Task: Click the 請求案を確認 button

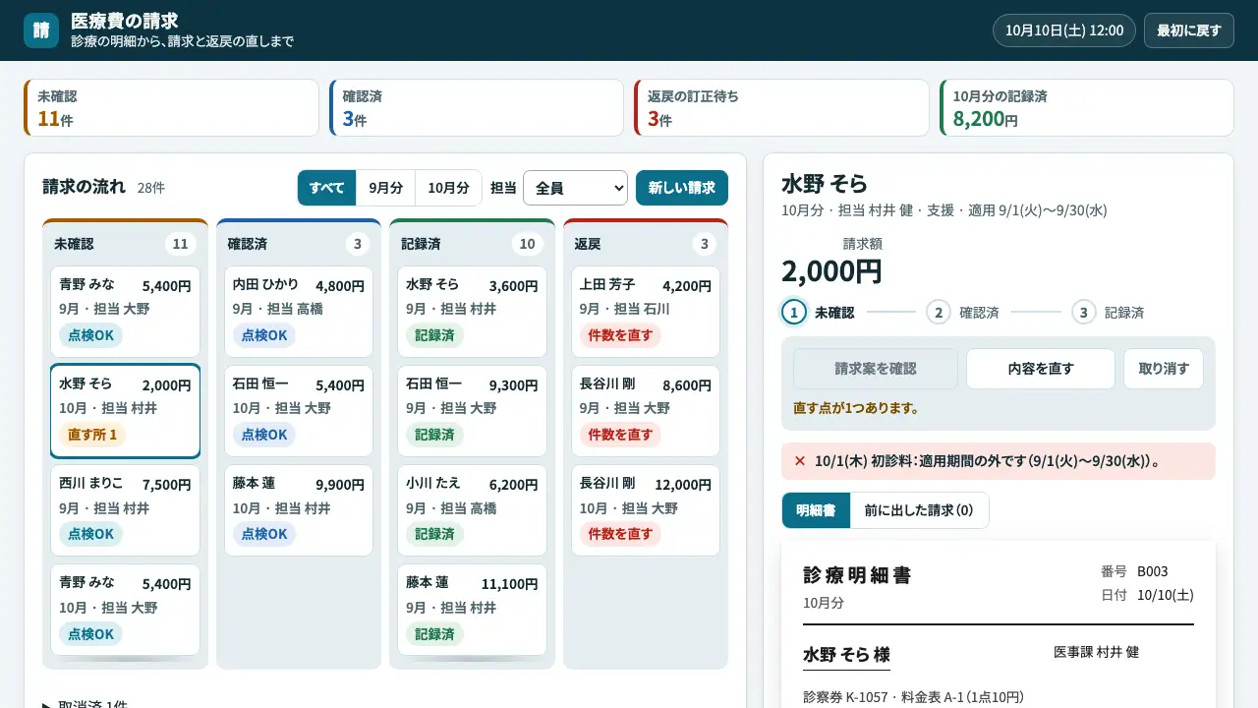Action: (876, 369)
